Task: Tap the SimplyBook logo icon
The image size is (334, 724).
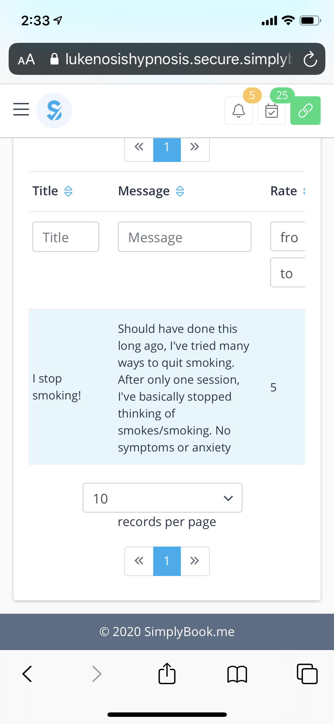Action: [x=54, y=111]
